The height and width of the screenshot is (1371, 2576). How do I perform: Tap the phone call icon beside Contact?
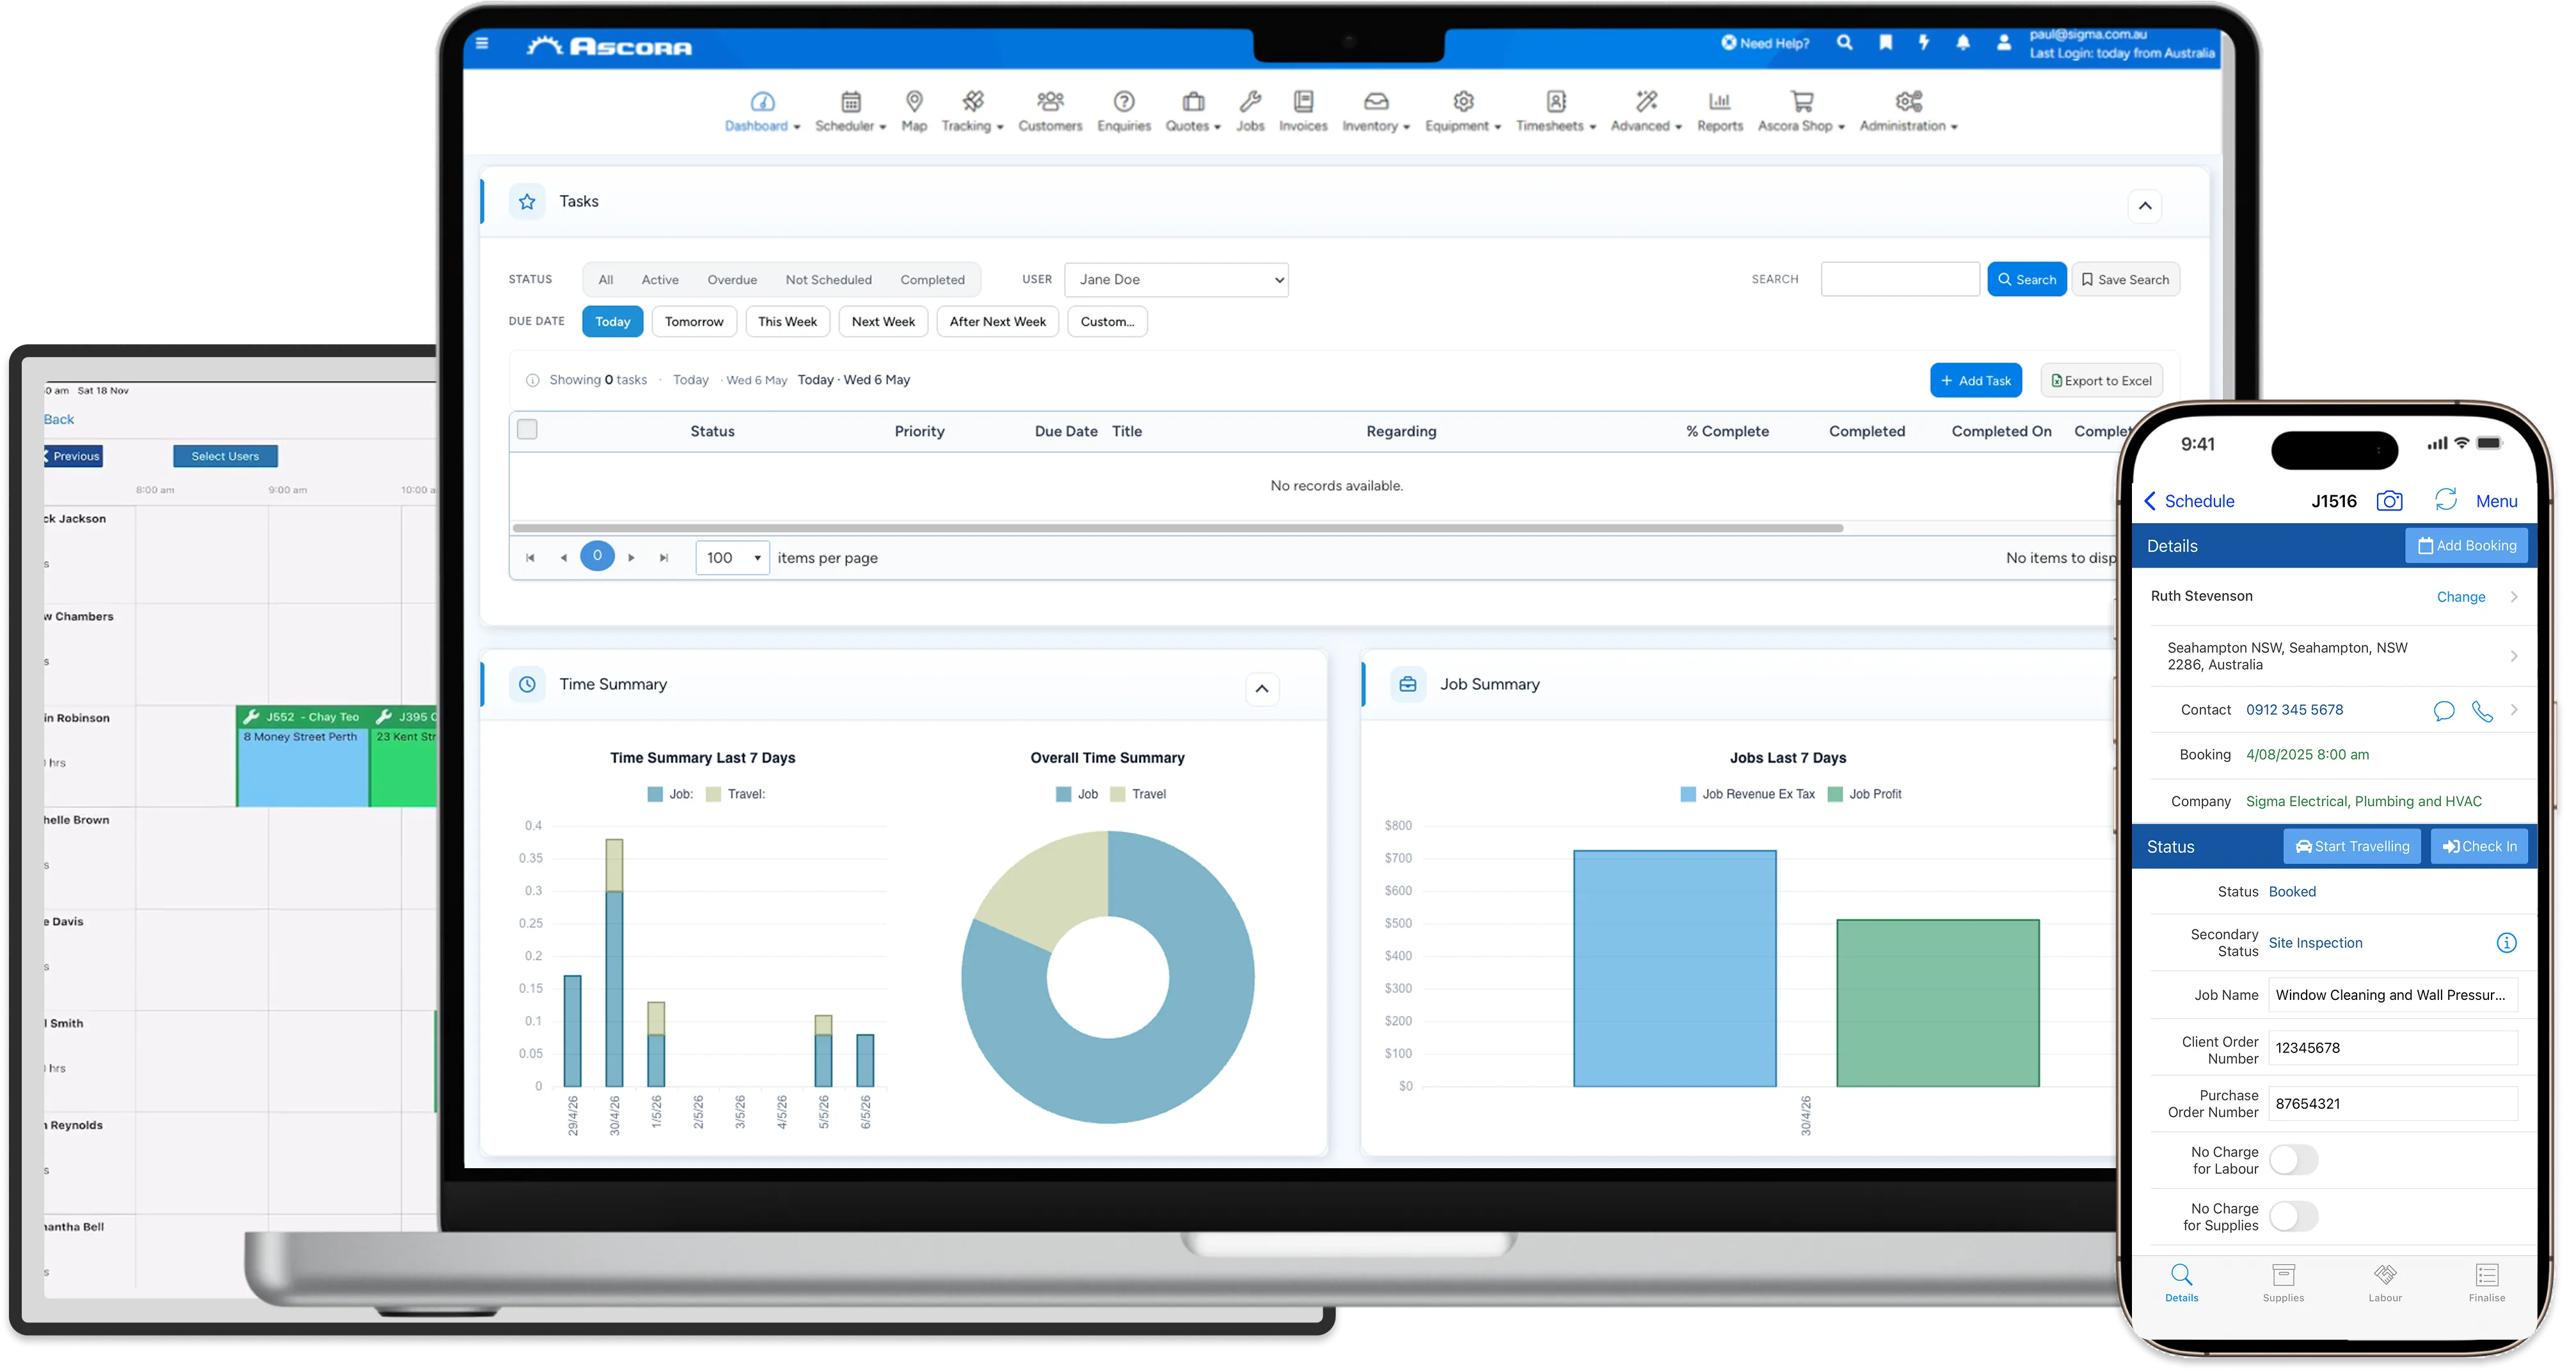2482,711
